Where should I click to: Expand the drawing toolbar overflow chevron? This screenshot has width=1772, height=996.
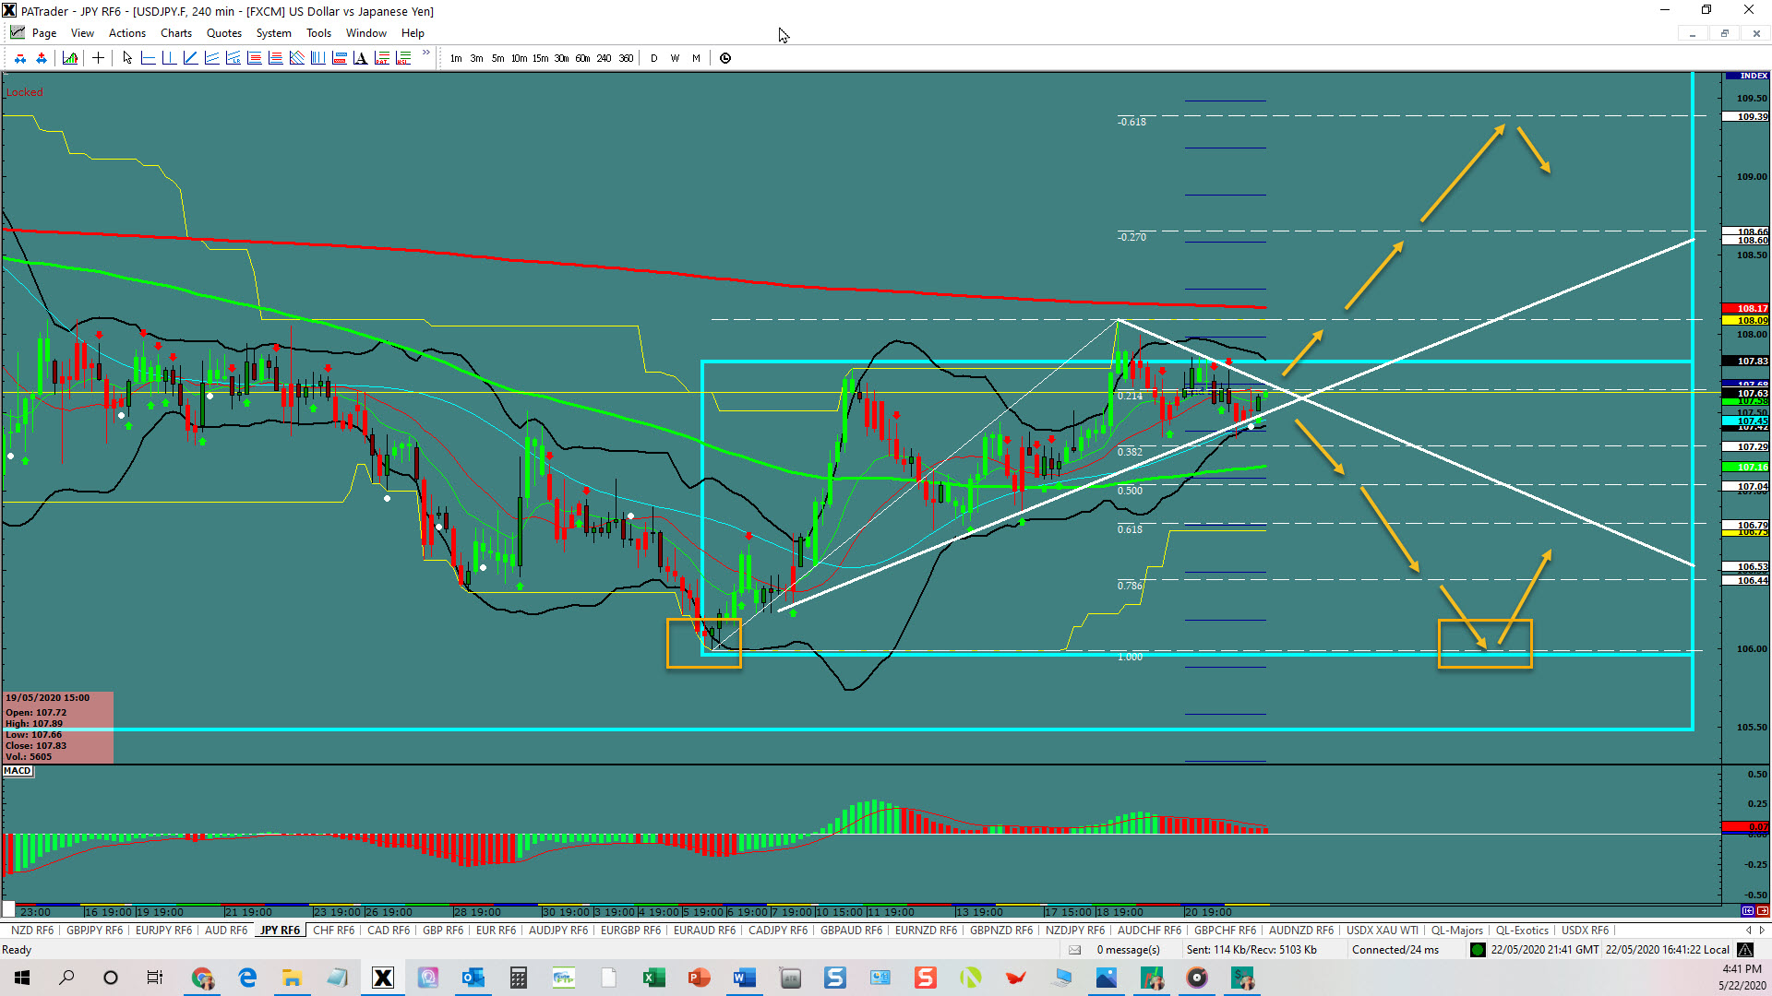[x=425, y=53]
